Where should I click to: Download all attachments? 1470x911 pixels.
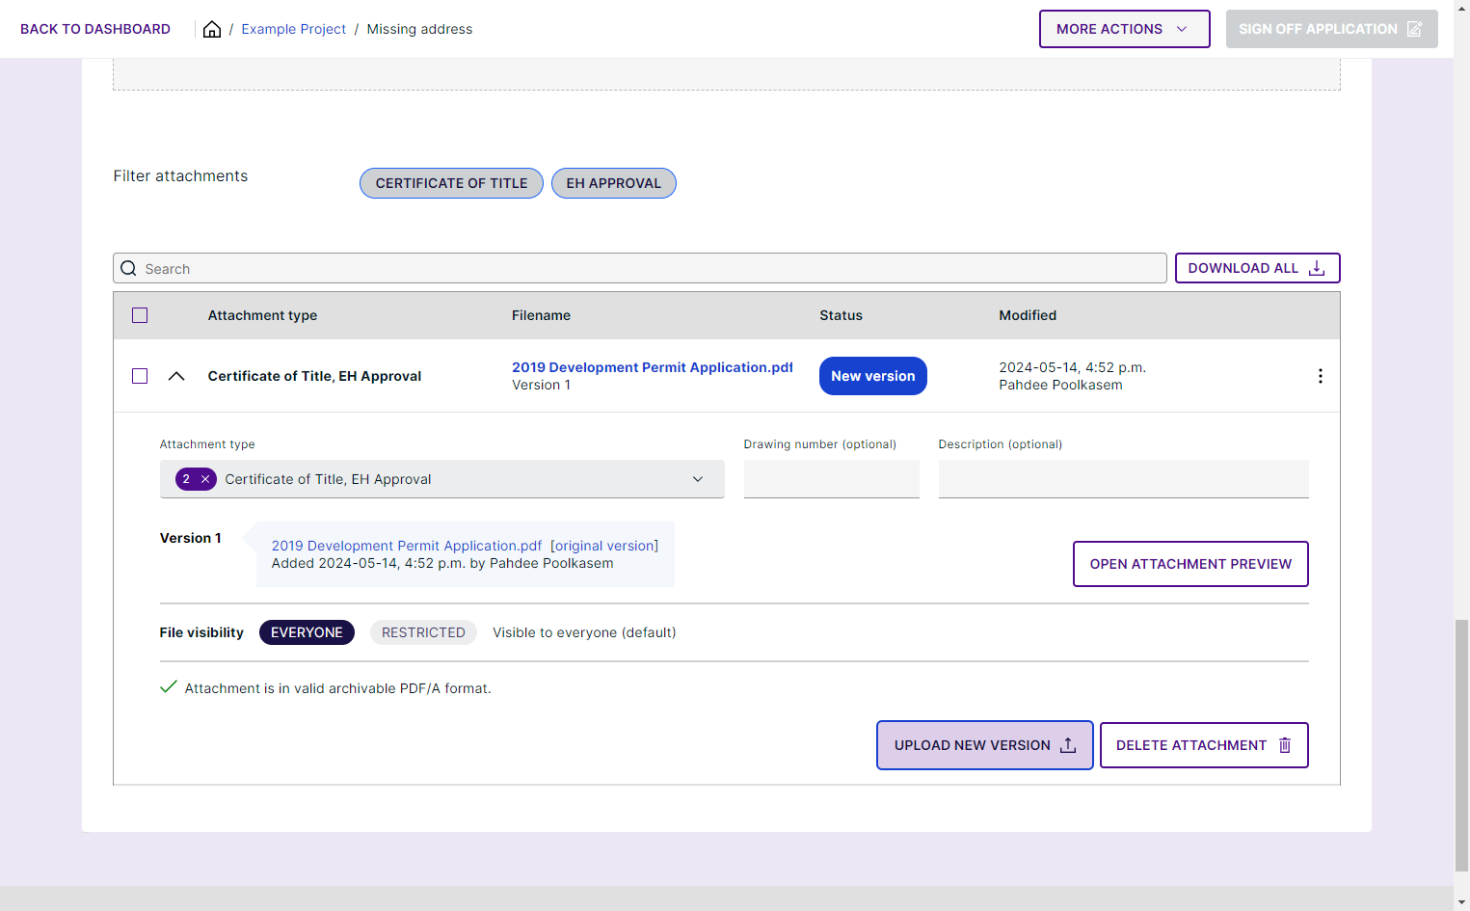click(1257, 268)
